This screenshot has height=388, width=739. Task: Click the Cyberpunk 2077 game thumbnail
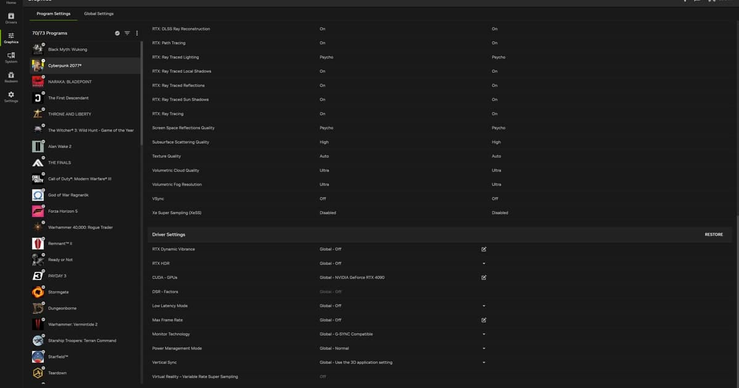tap(38, 65)
